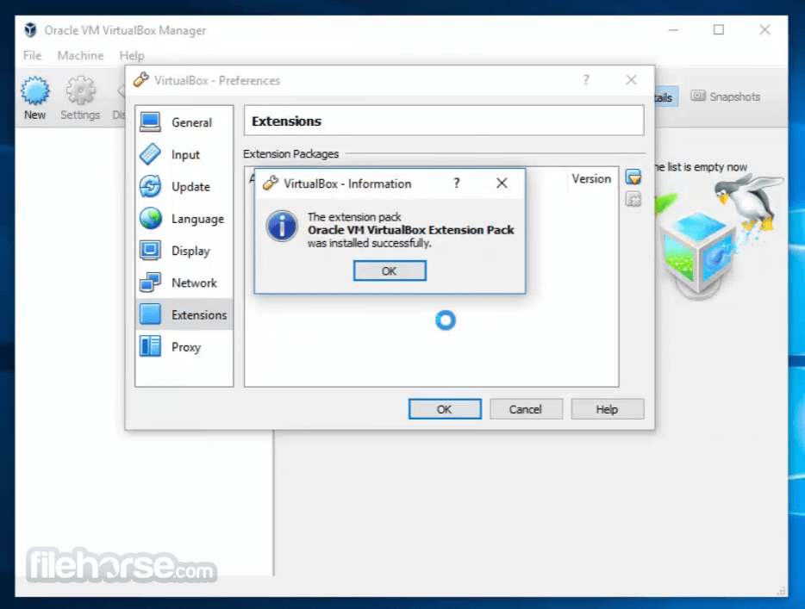Minimize the VirtualBox Manager window
The image size is (805, 609).
(x=673, y=30)
